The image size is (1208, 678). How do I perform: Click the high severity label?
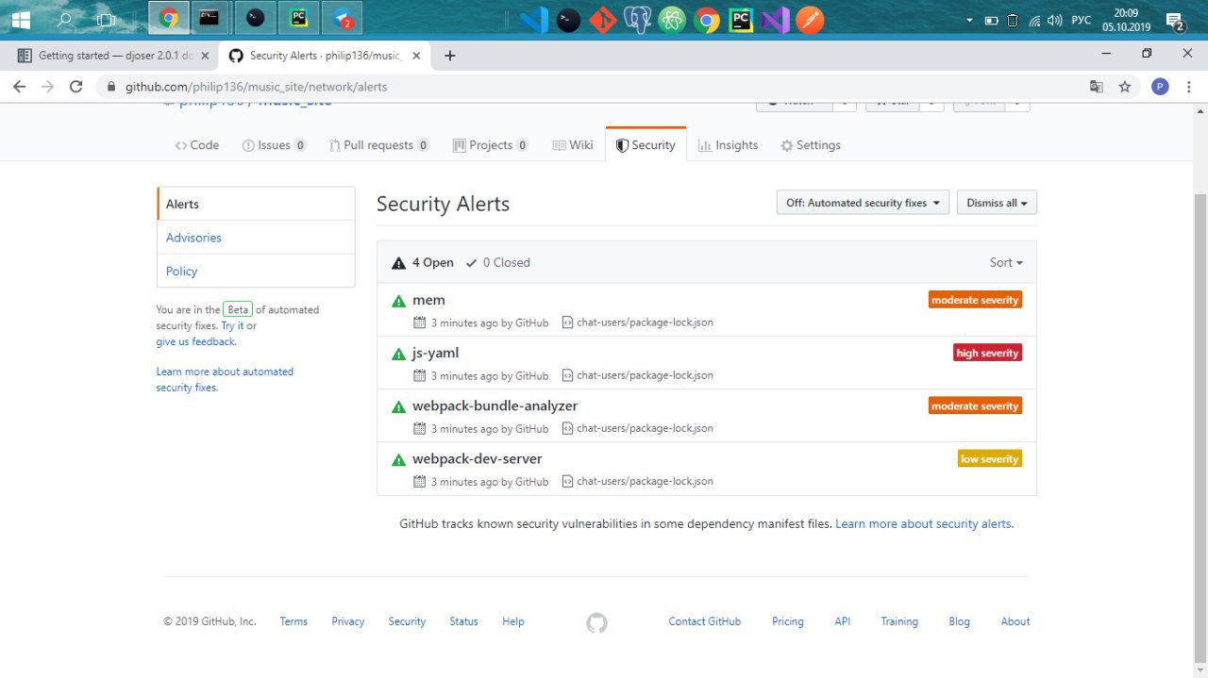987,353
